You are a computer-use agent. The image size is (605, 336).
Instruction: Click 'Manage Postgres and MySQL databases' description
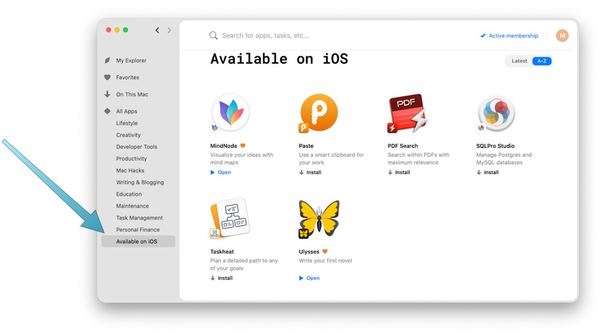tap(504, 159)
